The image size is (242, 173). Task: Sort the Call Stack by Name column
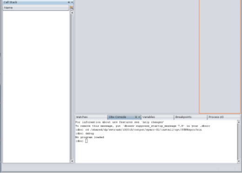36,8
